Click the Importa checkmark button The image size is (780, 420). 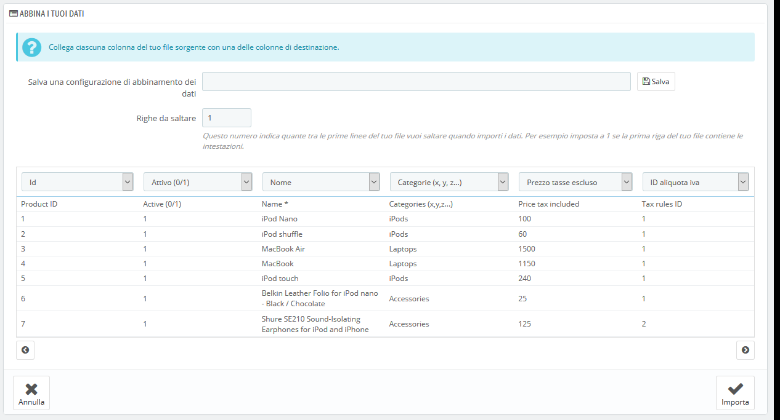tap(735, 393)
